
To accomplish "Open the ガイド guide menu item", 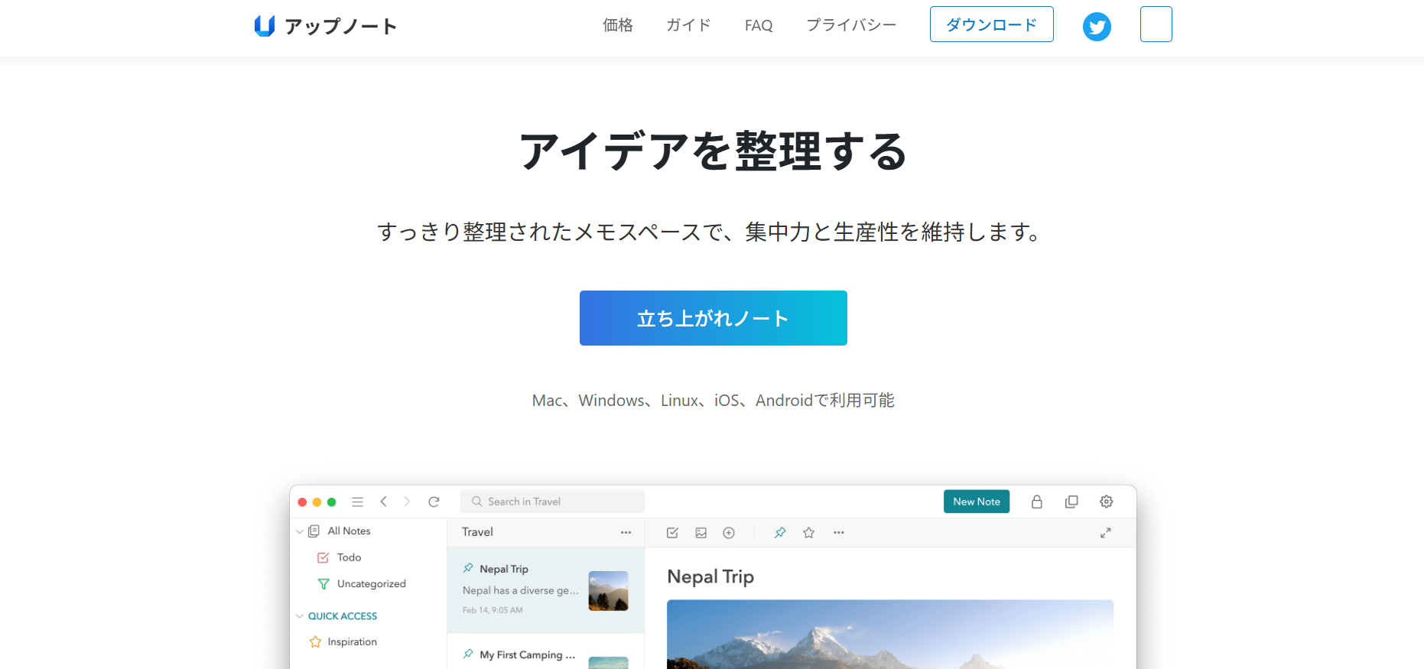I will tap(688, 25).
